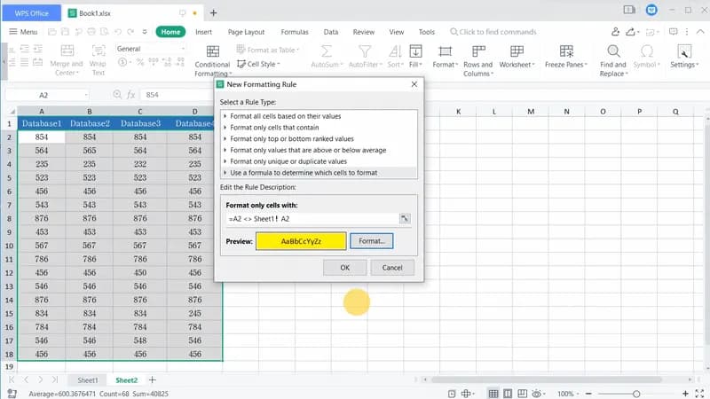Viewport: 710px width, 399px height.
Task: Select cell A2 containing 854
Action: tap(42, 137)
